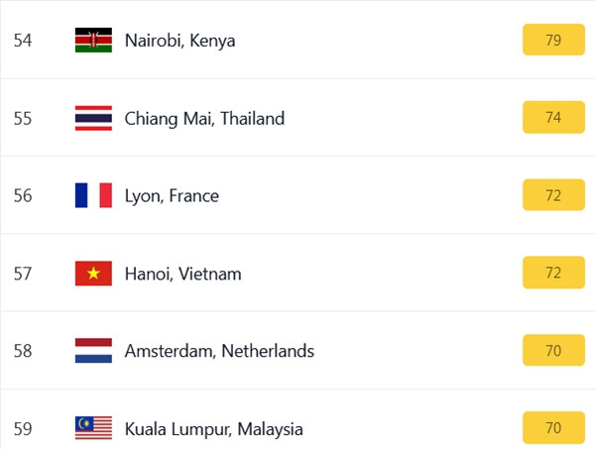Click the Vietnam flag icon
This screenshot has width=595, height=449.
point(93,273)
